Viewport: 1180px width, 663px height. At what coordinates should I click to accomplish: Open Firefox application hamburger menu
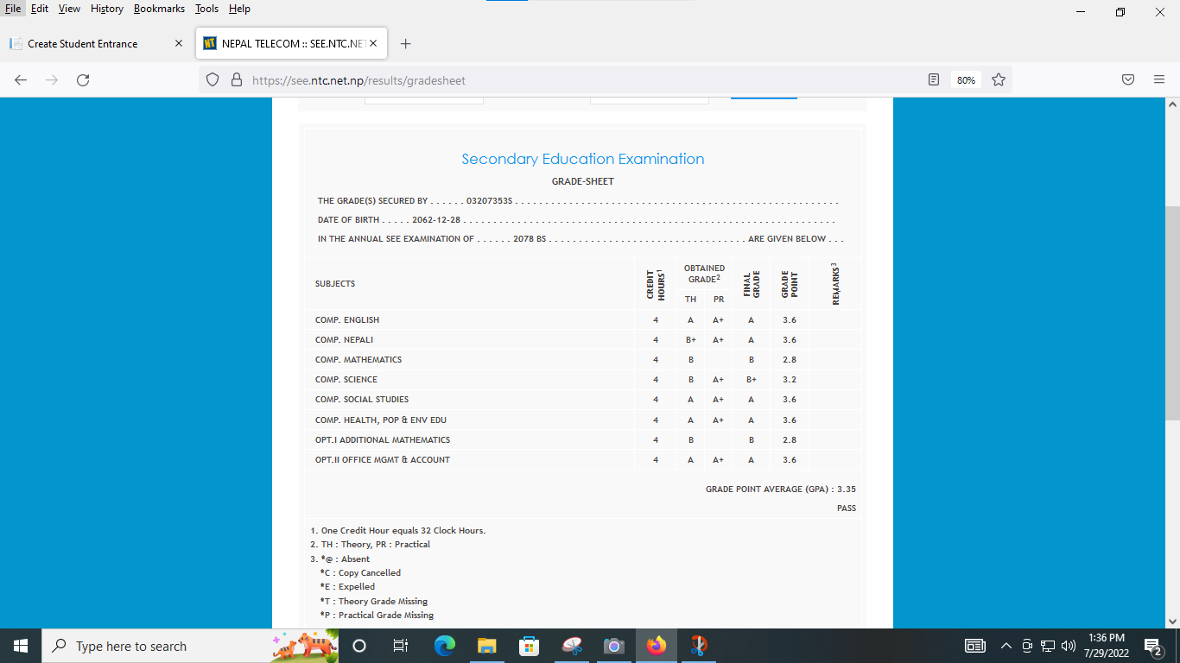click(1159, 80)
